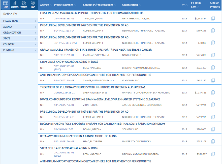Click organization UNIVERSITY OF CALIFORNIA SAN FRANCISCO
This screenshot has width=222, height=164.
click(146, 92)
